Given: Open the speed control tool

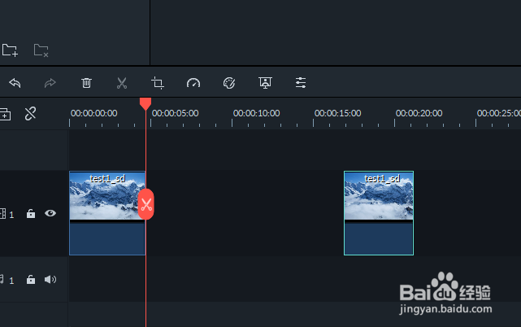Looking at the screenshot, I should click(x=193, y=83).
